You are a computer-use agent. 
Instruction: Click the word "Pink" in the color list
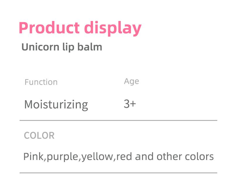coord(33,157)
